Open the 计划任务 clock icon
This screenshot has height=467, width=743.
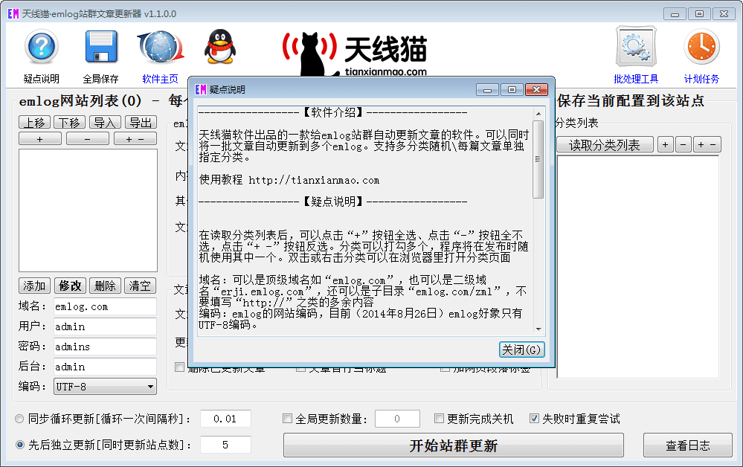pyautogui.click(x=702, y=46)
